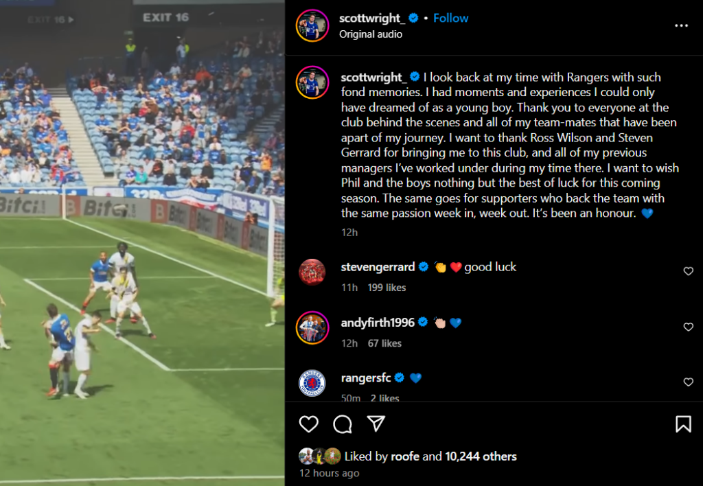Open the Original audio link
The width and height of the screenshot is (703, 486).
(370, 34)
